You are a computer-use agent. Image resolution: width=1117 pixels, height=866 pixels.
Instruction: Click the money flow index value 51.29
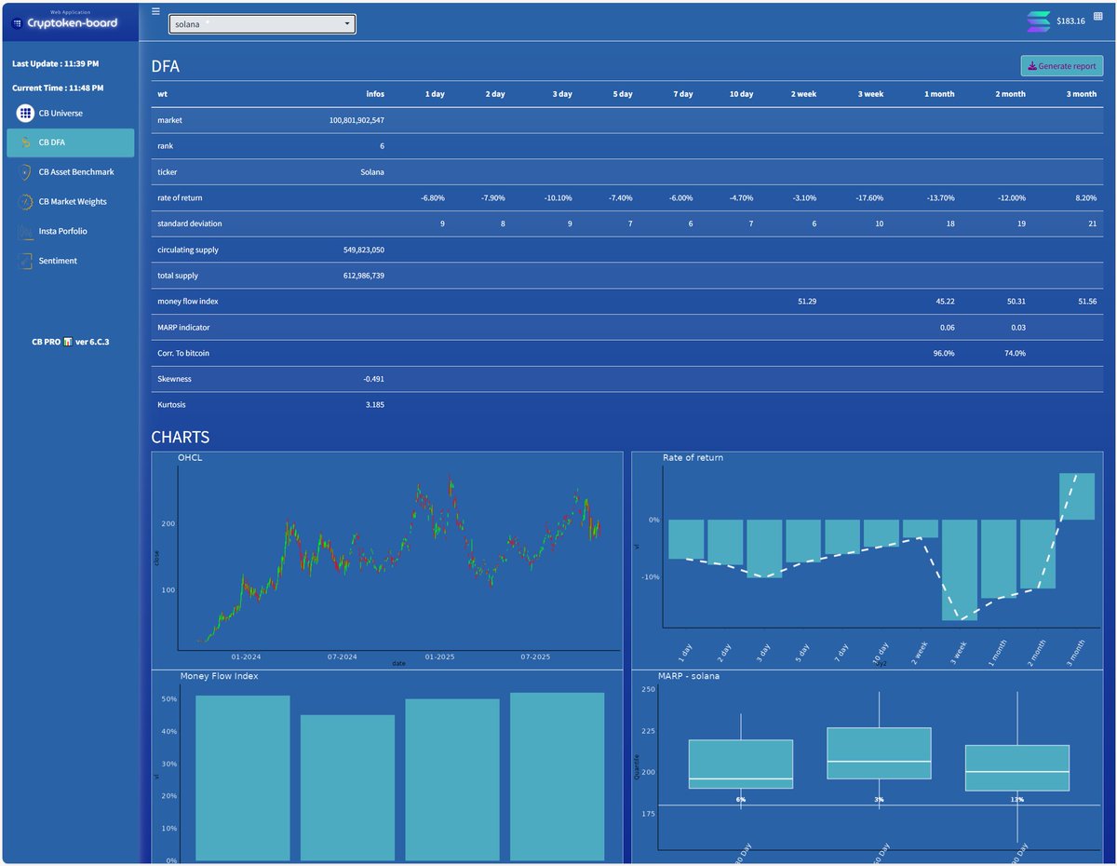[807, 302]
